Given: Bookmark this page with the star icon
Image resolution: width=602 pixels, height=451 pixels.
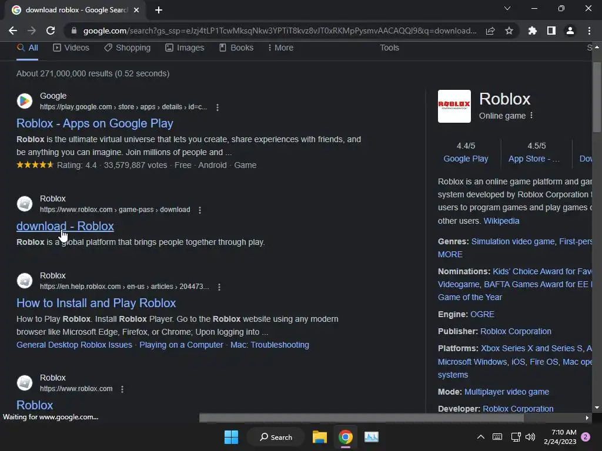Looking at the screenshot, I should (509, 31).
